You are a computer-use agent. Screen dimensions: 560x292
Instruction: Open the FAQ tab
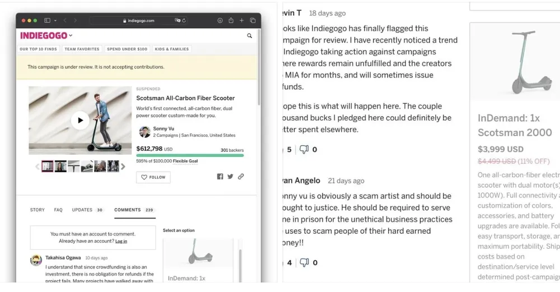coord(58,210)
